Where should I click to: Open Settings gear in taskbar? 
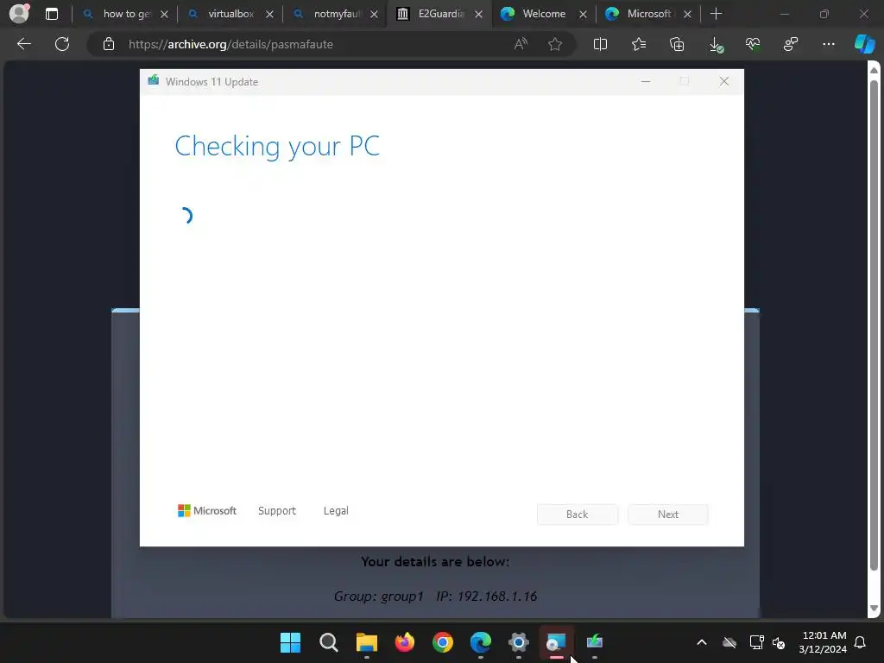click(x=519, y=642)
